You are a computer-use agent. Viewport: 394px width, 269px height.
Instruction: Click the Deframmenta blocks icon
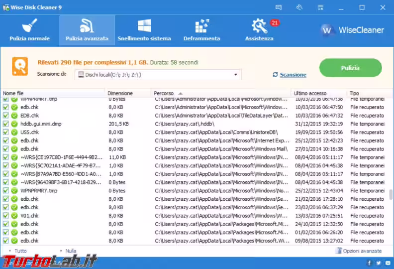pos(202,26)
